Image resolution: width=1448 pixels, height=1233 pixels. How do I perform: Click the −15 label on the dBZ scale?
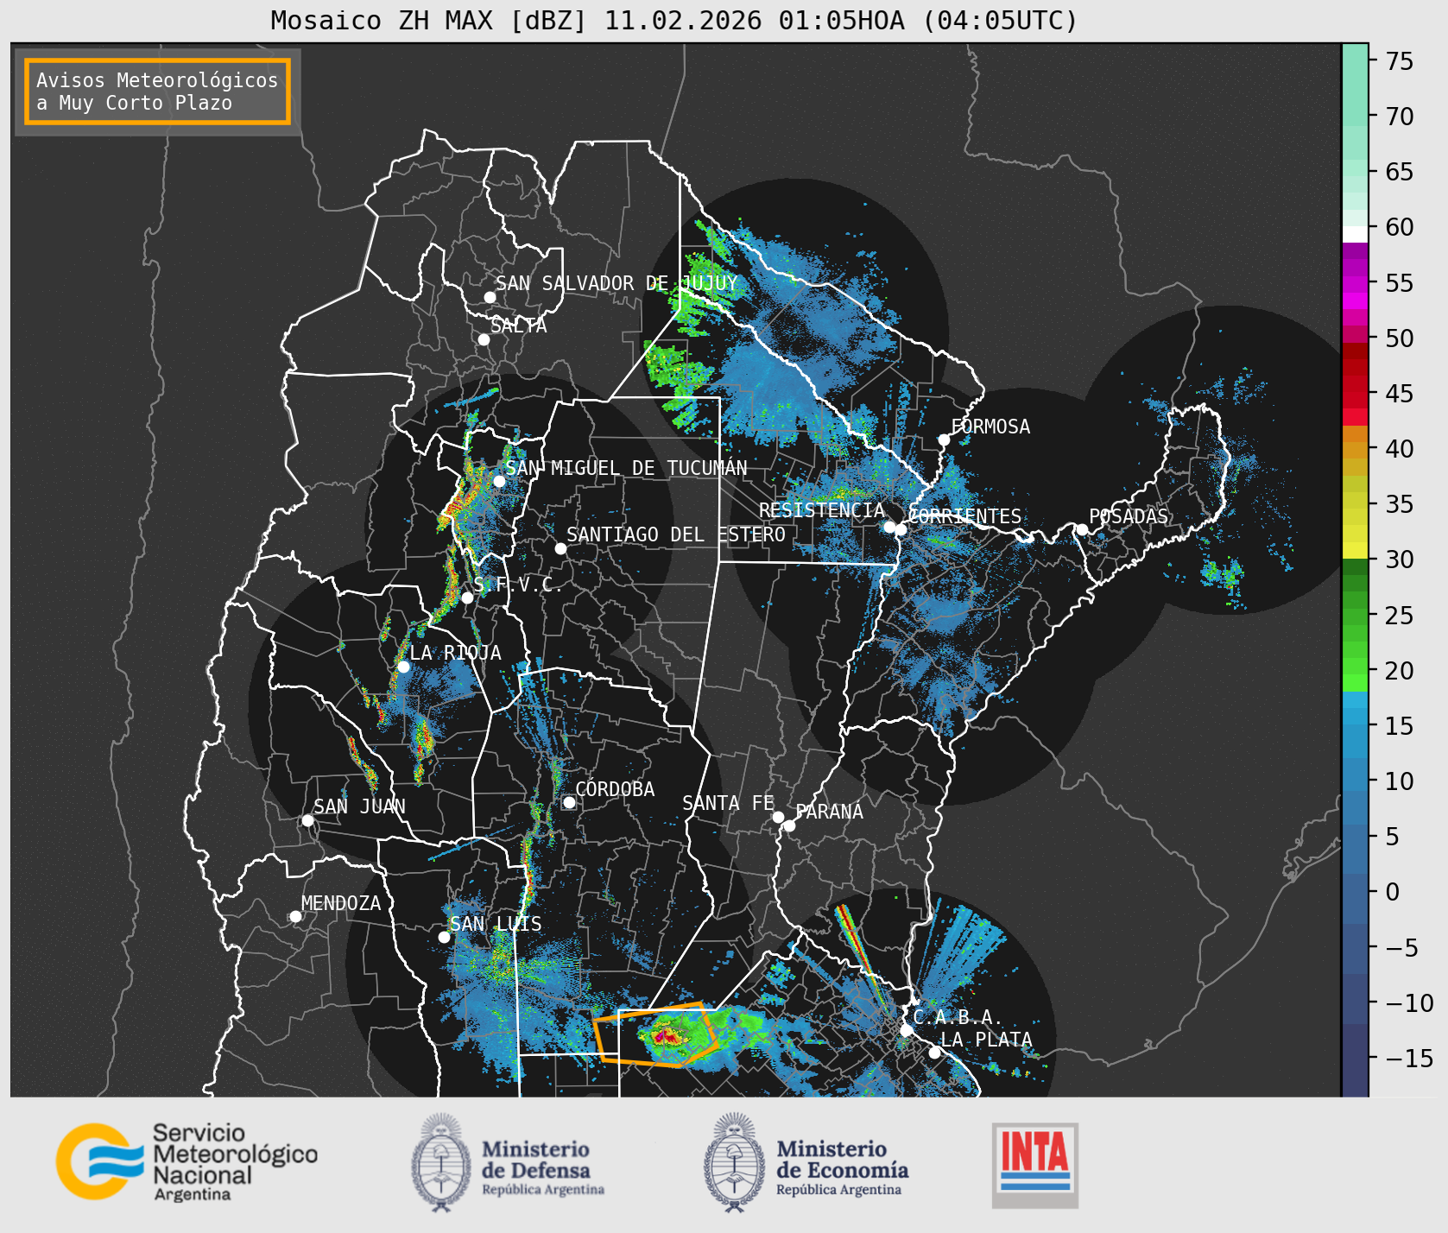[x=1409, y=1059]
